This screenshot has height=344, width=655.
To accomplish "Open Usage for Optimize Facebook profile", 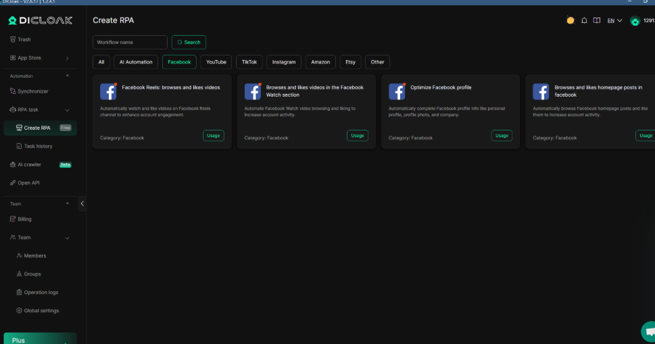I will (502, 136).
